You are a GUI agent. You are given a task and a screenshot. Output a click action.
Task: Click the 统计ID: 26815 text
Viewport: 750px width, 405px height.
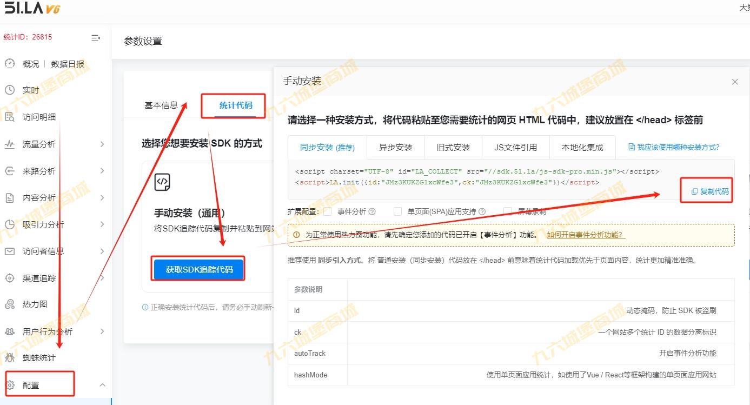[28, 37]
